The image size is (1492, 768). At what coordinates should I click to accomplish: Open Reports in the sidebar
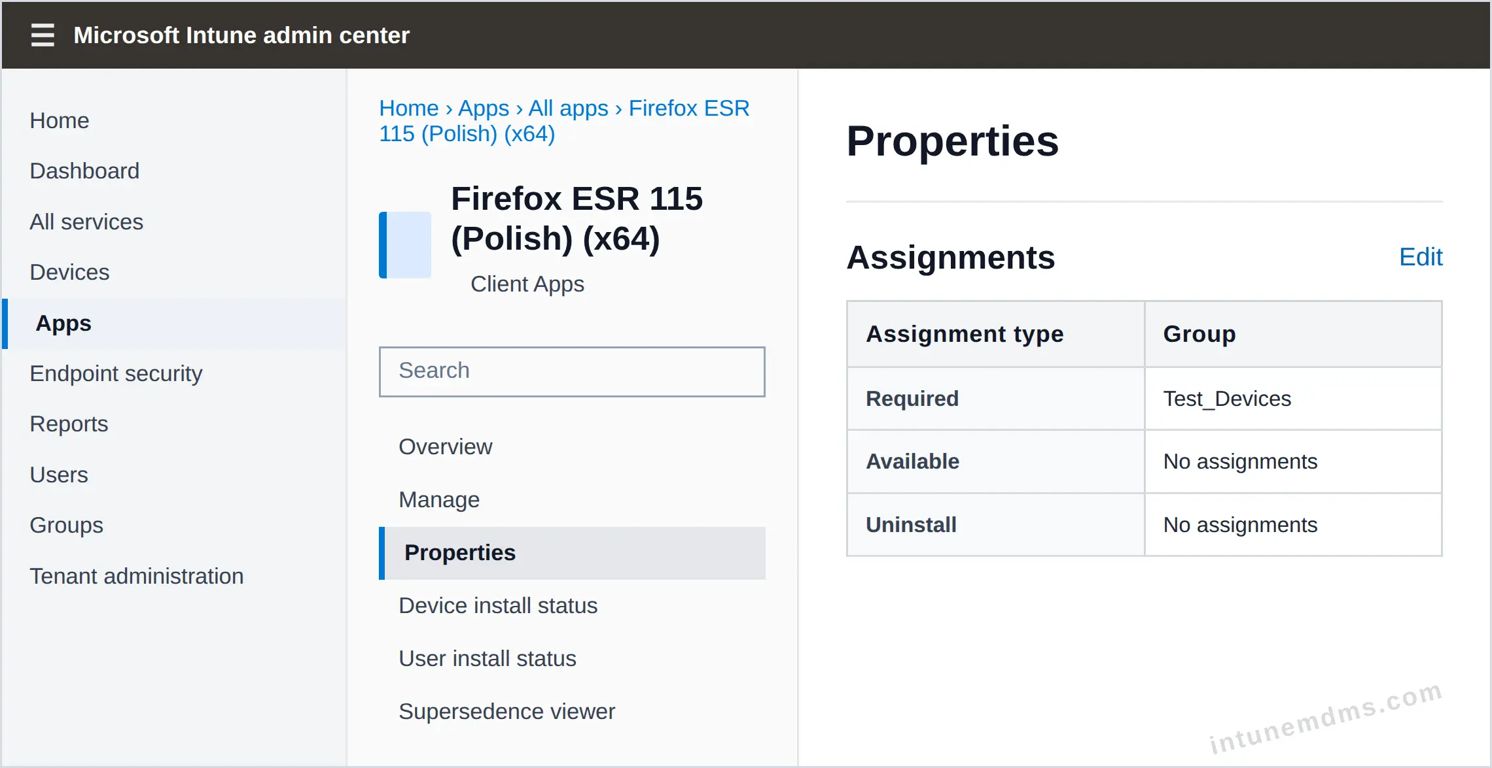click(x=69, y=424)
